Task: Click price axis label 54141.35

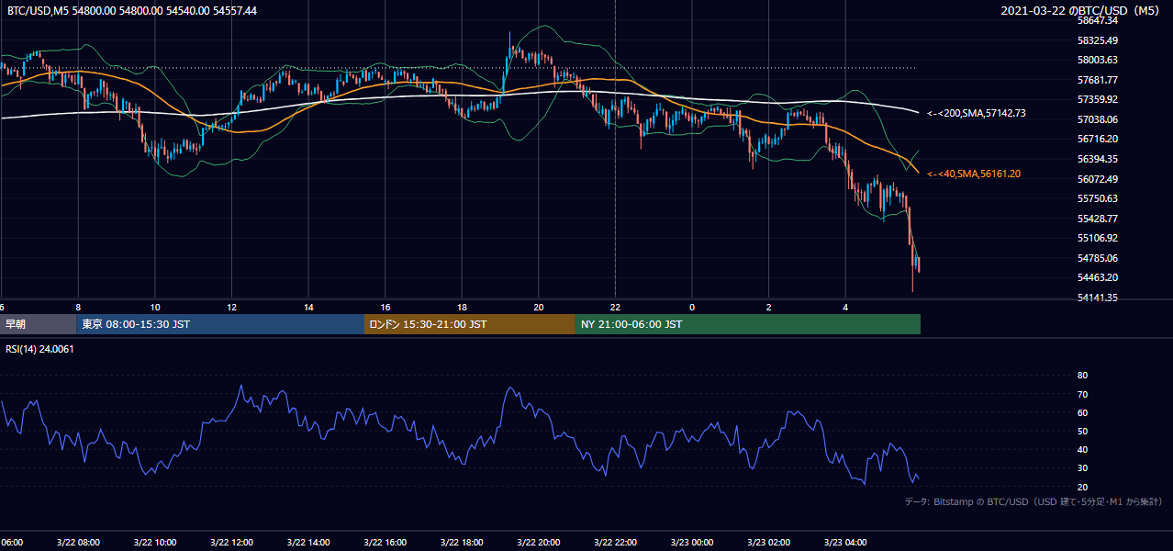Action: click(x=1097, y=298)
